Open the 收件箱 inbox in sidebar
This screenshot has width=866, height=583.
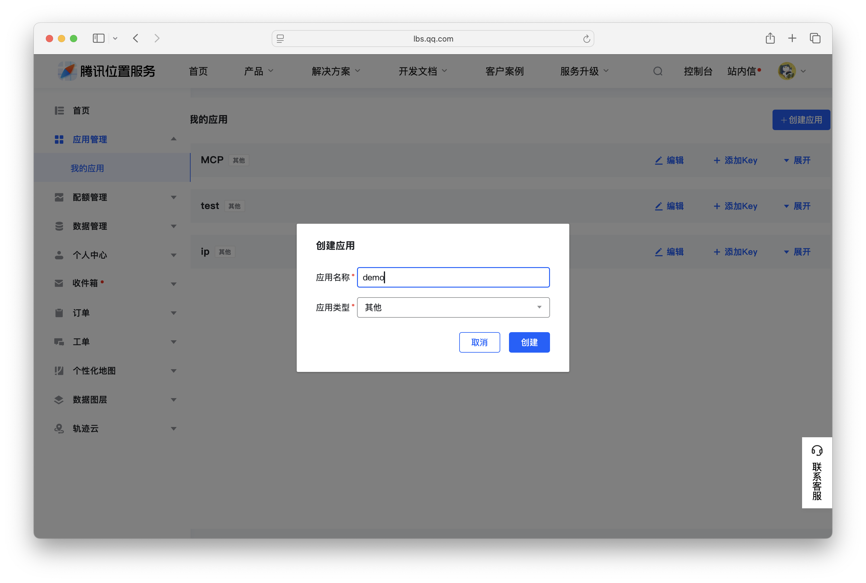pyautogui.click(x=85, y=283)
